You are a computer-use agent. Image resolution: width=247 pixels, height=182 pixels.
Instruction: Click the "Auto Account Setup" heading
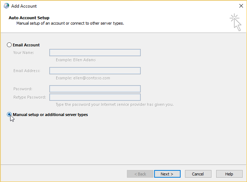coord(29,18)
